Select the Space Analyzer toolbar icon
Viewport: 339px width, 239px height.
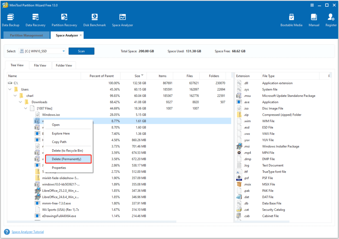pyautogui.click(x=122, y=19)
